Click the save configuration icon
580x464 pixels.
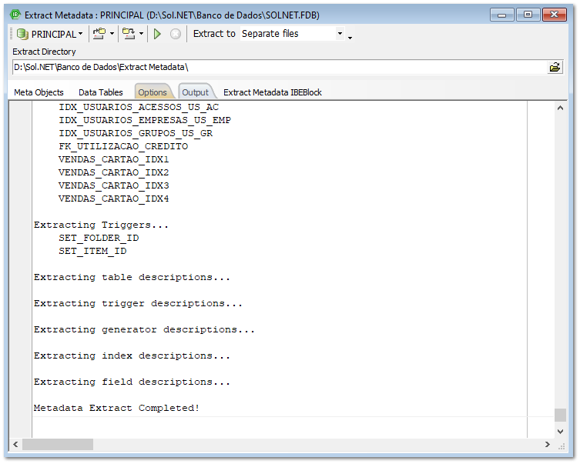[129, 34]
